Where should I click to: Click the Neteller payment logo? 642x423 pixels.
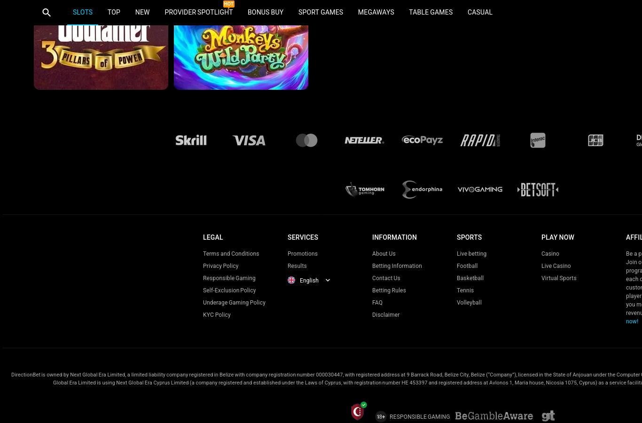pyautogui.click(x=364, y=140)
